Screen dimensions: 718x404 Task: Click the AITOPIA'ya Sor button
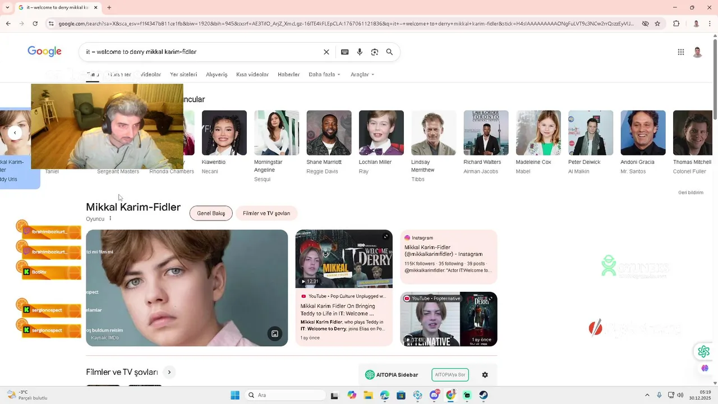point(450,375)
